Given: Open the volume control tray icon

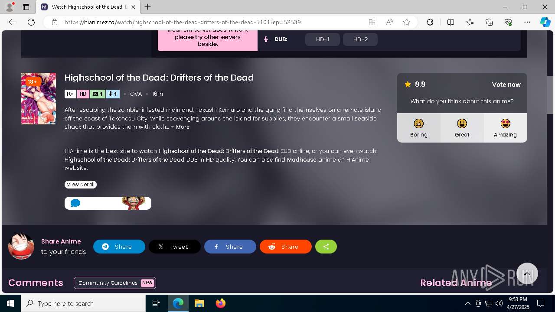Looking at the screenshot, I should pos(499,303).
